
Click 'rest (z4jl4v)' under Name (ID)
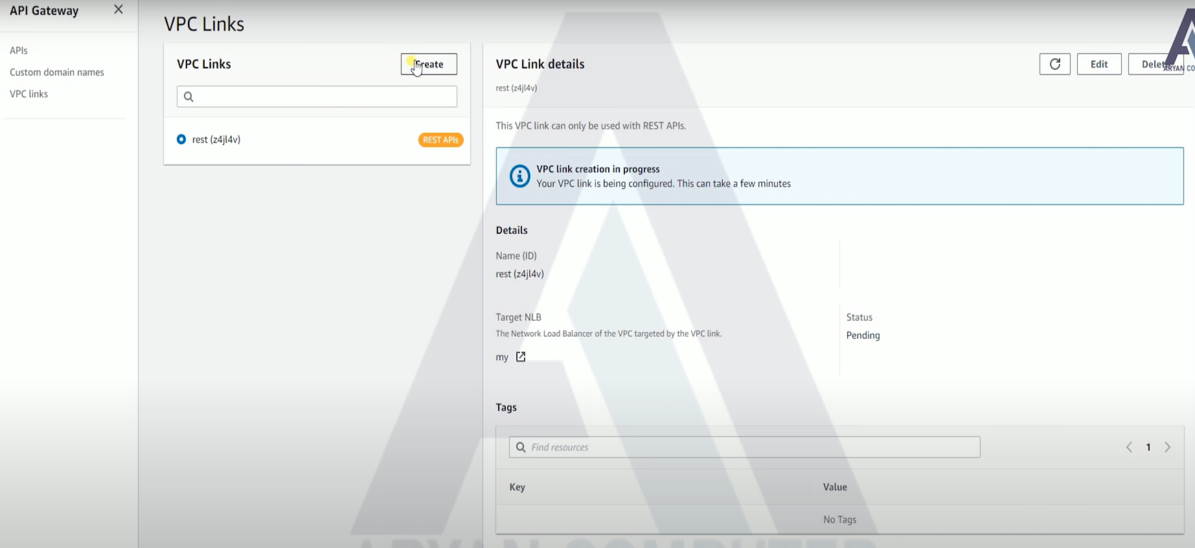pos(519,274)
